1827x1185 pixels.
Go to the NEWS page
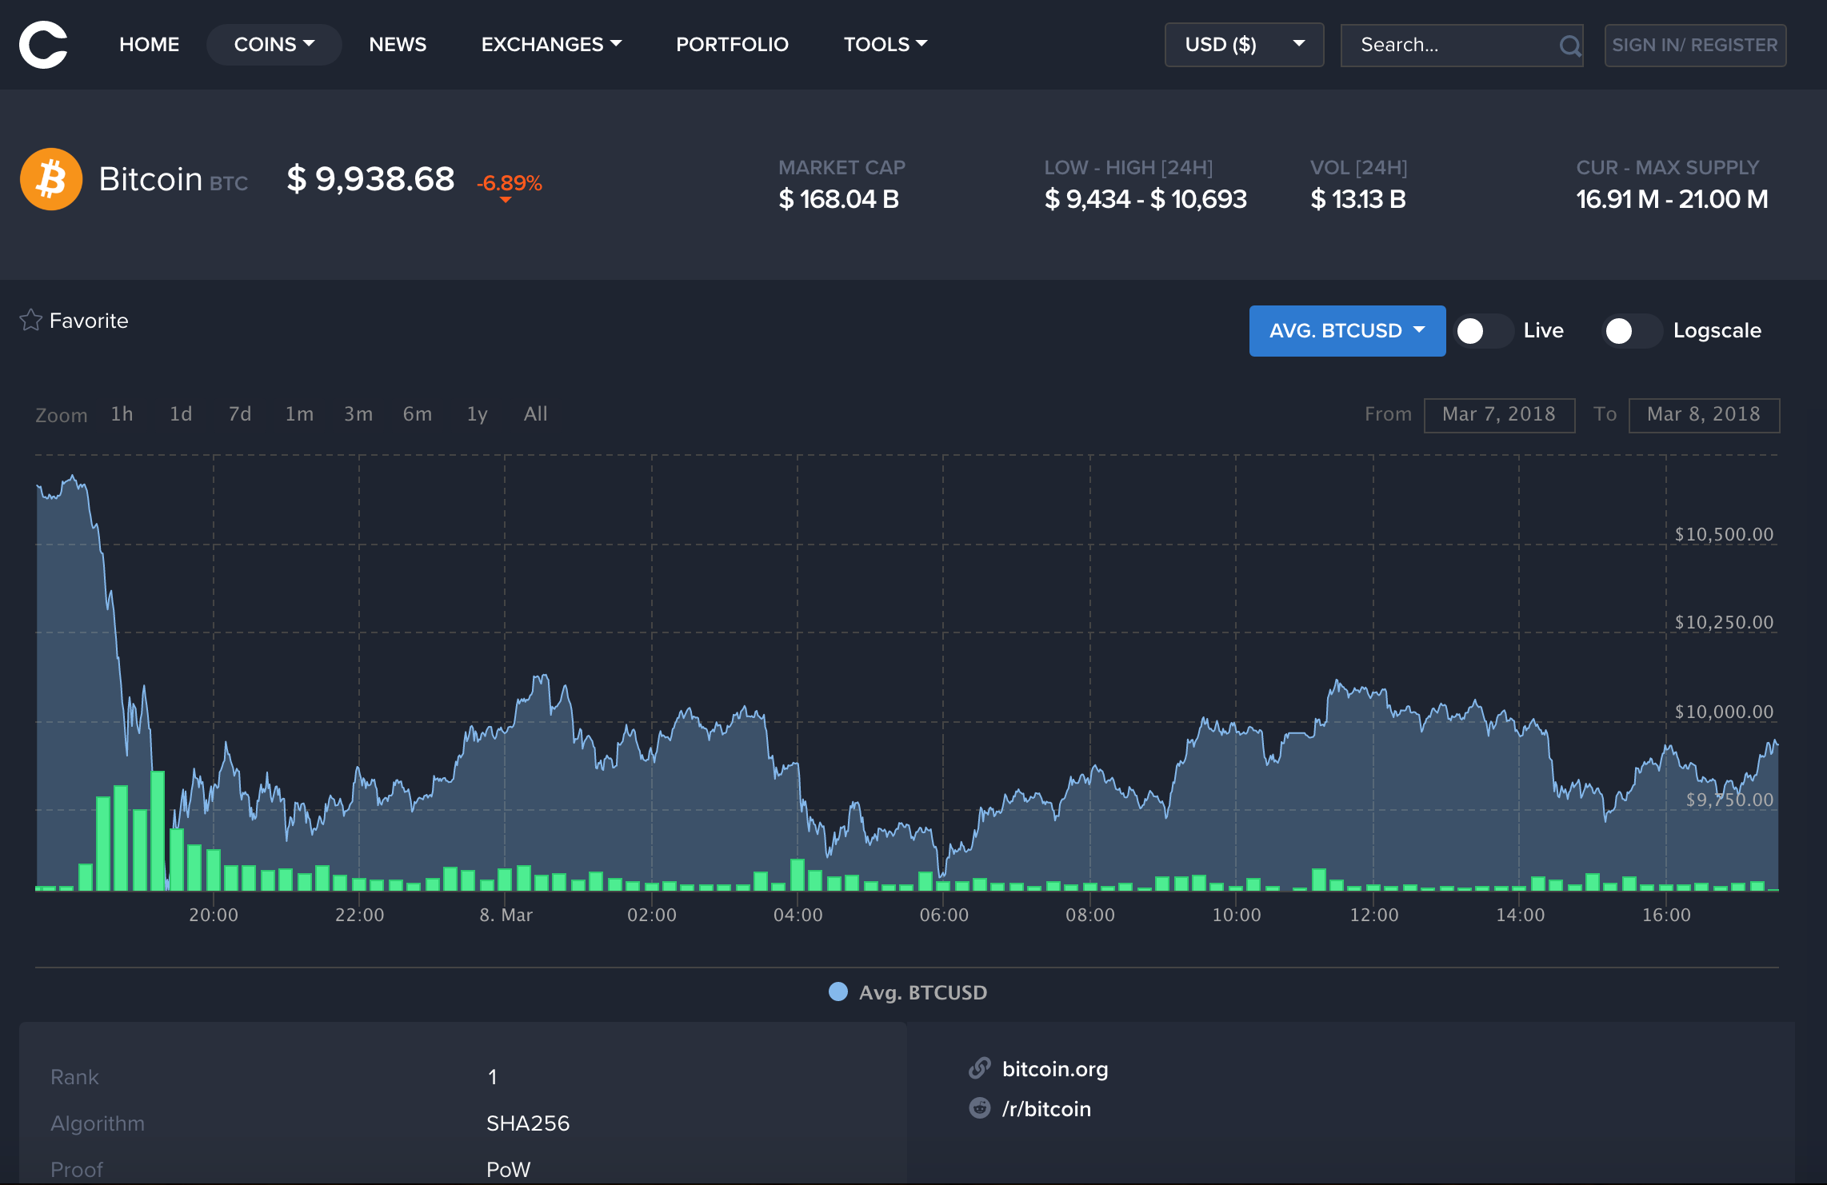click(398, 45)
